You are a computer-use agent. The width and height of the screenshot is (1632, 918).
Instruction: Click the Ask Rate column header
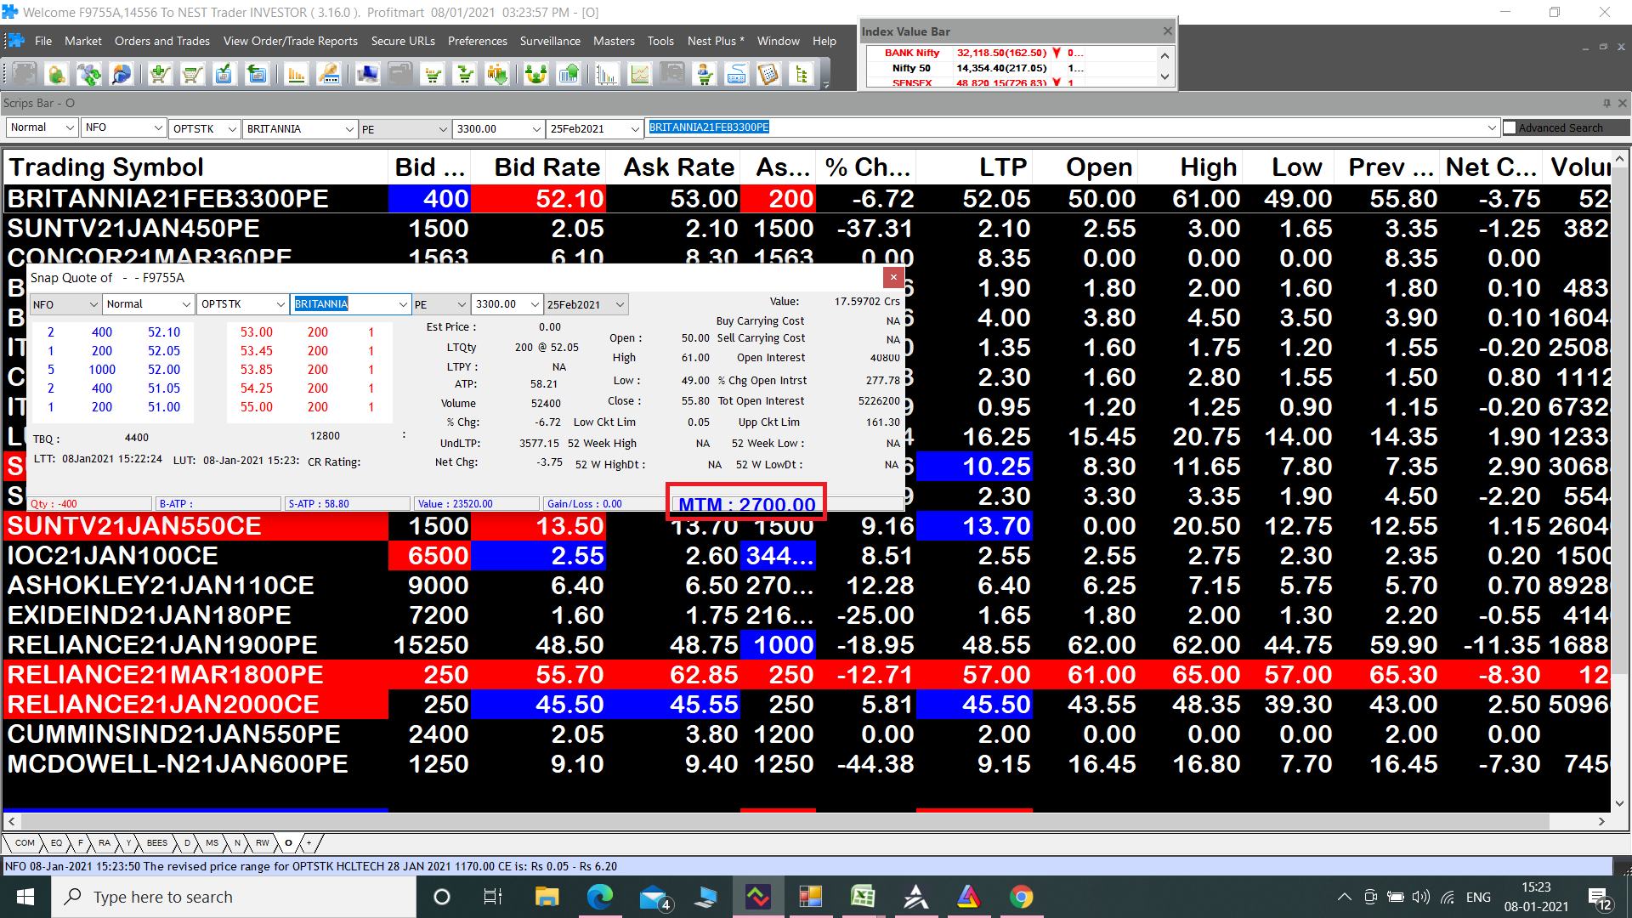pyautogui.click(x=673, y=167)
